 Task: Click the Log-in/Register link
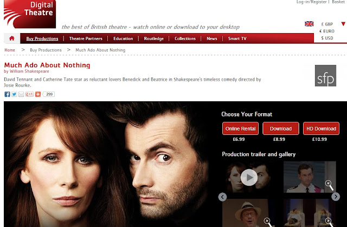311,2
